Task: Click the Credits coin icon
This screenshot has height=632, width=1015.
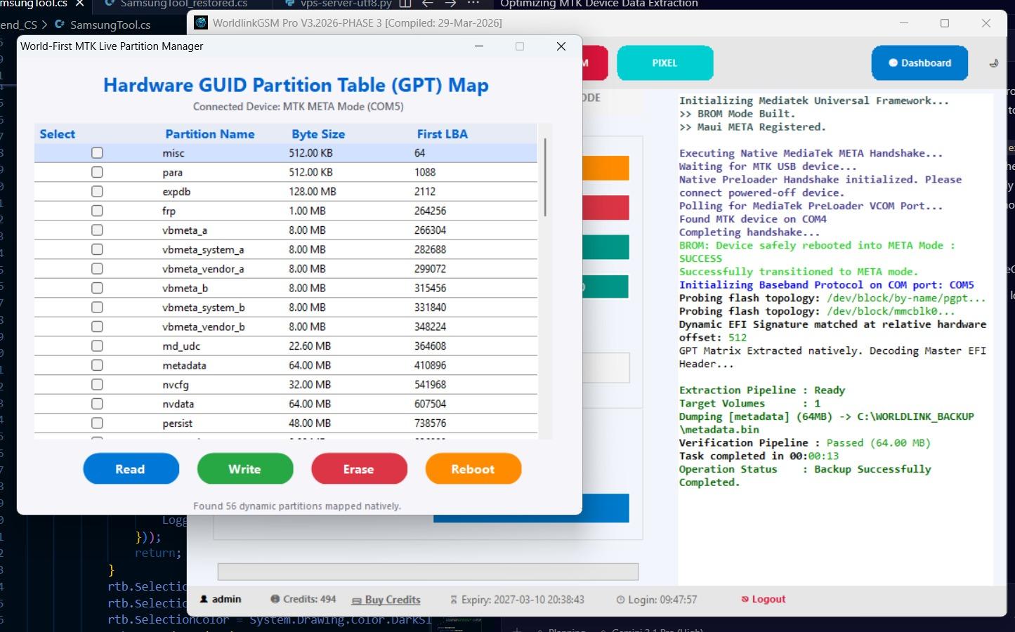Action: [x=275, y=599]
